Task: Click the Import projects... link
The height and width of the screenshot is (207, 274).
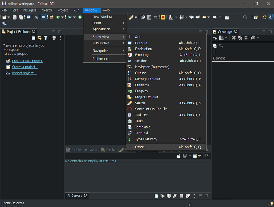Action: point(24,73)
